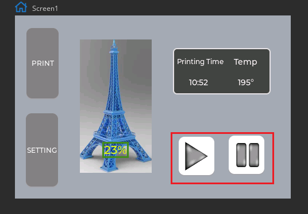
Task: Click the Temp label
Action: point(245,62)
